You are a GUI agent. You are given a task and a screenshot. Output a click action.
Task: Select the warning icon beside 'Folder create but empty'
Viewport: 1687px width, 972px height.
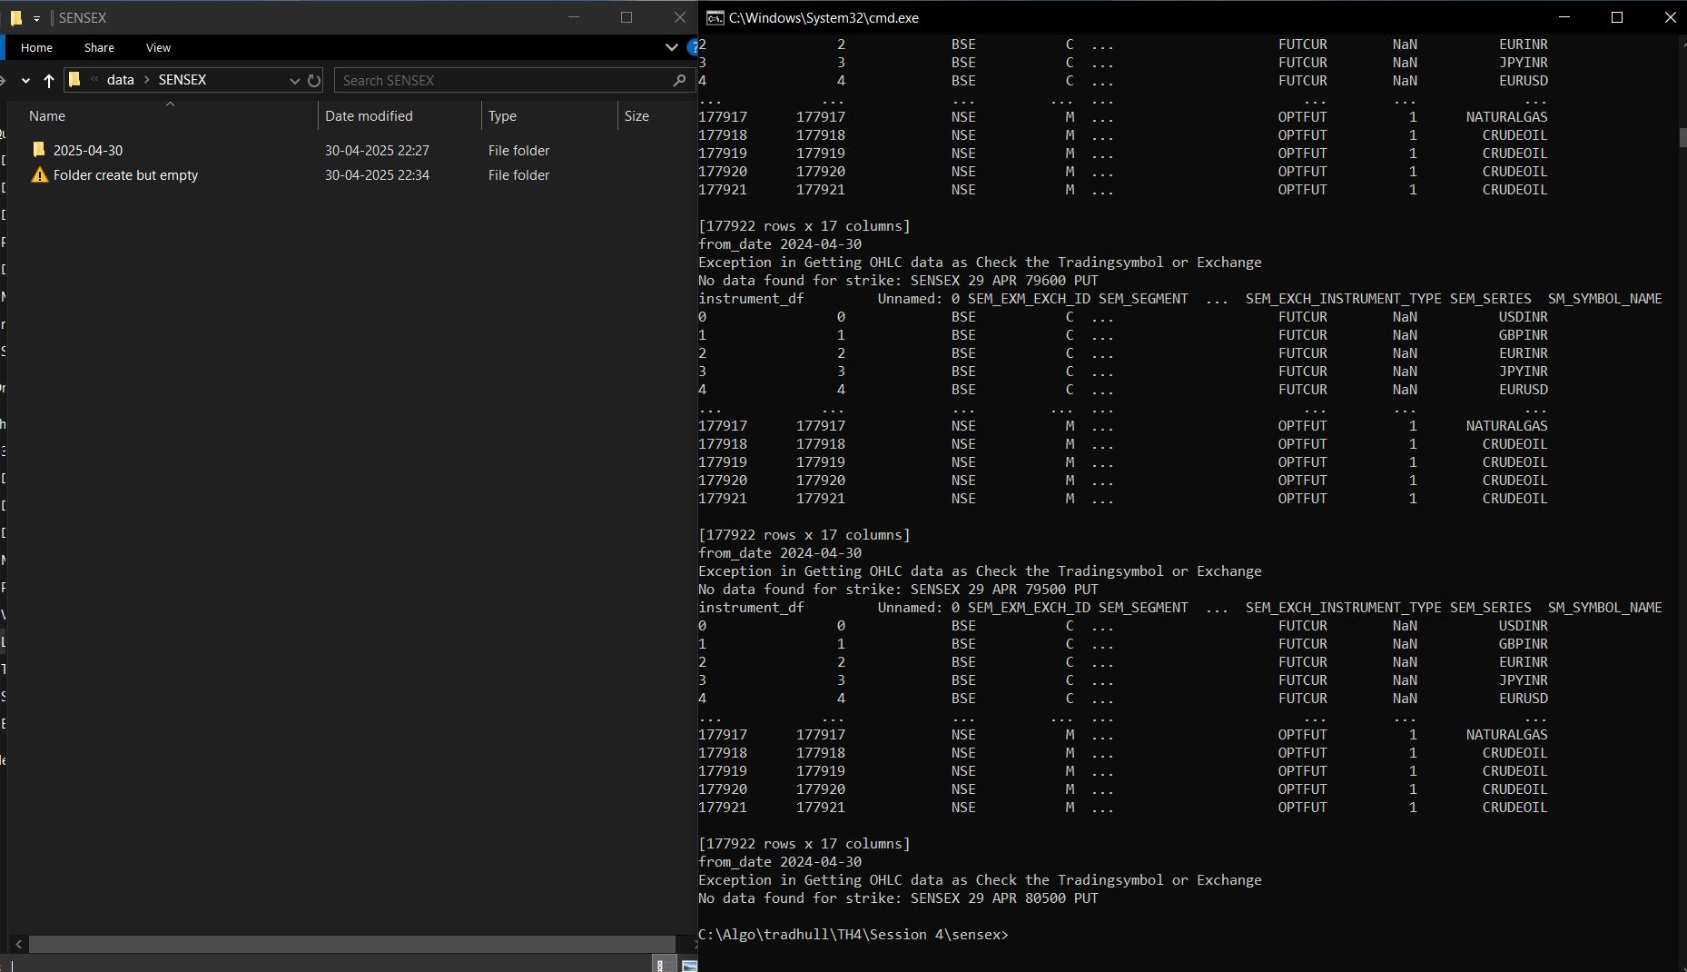click(39, 174)
